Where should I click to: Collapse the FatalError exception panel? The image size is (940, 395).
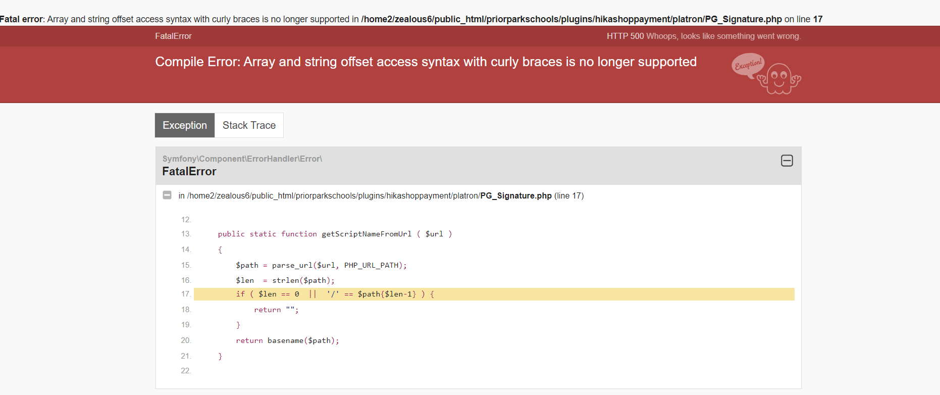[787, 161]
